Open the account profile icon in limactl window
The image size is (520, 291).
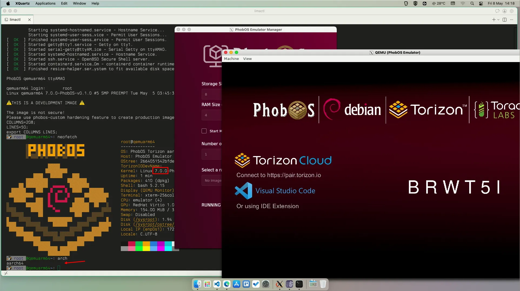click(505, 11)
